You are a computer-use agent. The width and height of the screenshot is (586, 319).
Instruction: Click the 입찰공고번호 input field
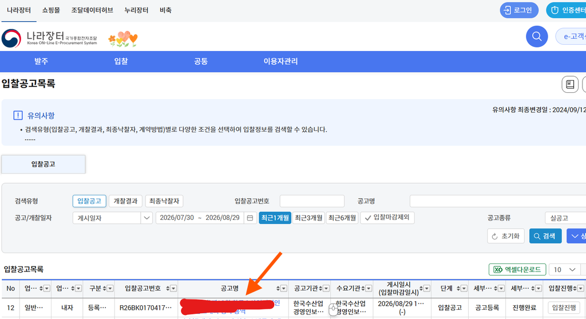pyautogui.click(x=312, y=201)
